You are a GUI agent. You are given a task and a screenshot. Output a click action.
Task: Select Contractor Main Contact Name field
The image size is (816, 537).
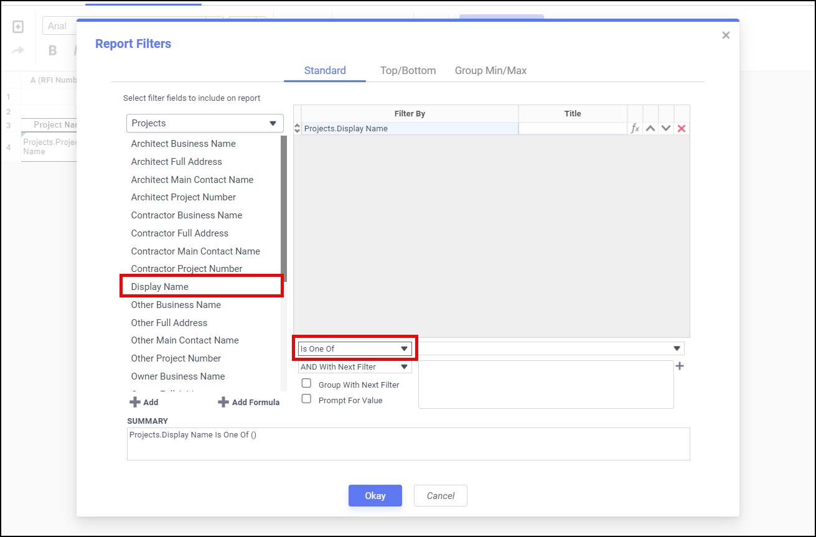click(x=195, y=251)
